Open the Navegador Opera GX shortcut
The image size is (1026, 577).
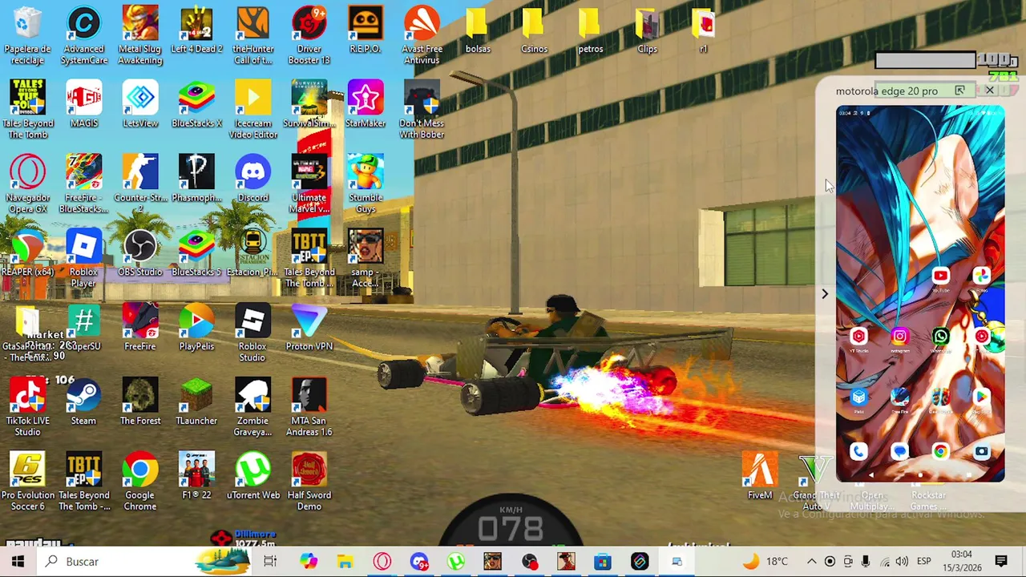tap(27, 184)
